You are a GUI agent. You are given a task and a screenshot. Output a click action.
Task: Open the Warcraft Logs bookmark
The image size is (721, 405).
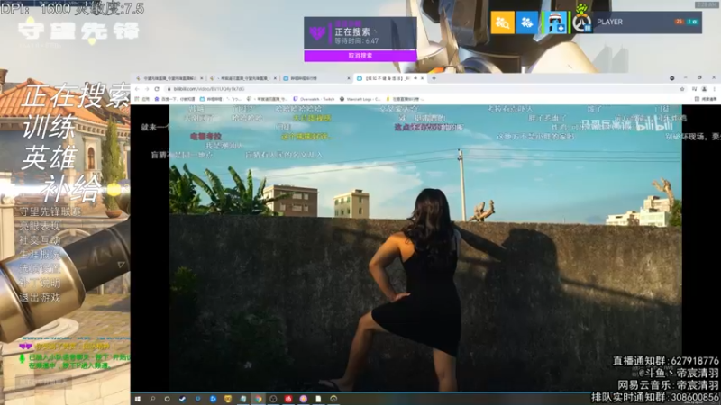[360, 99]
